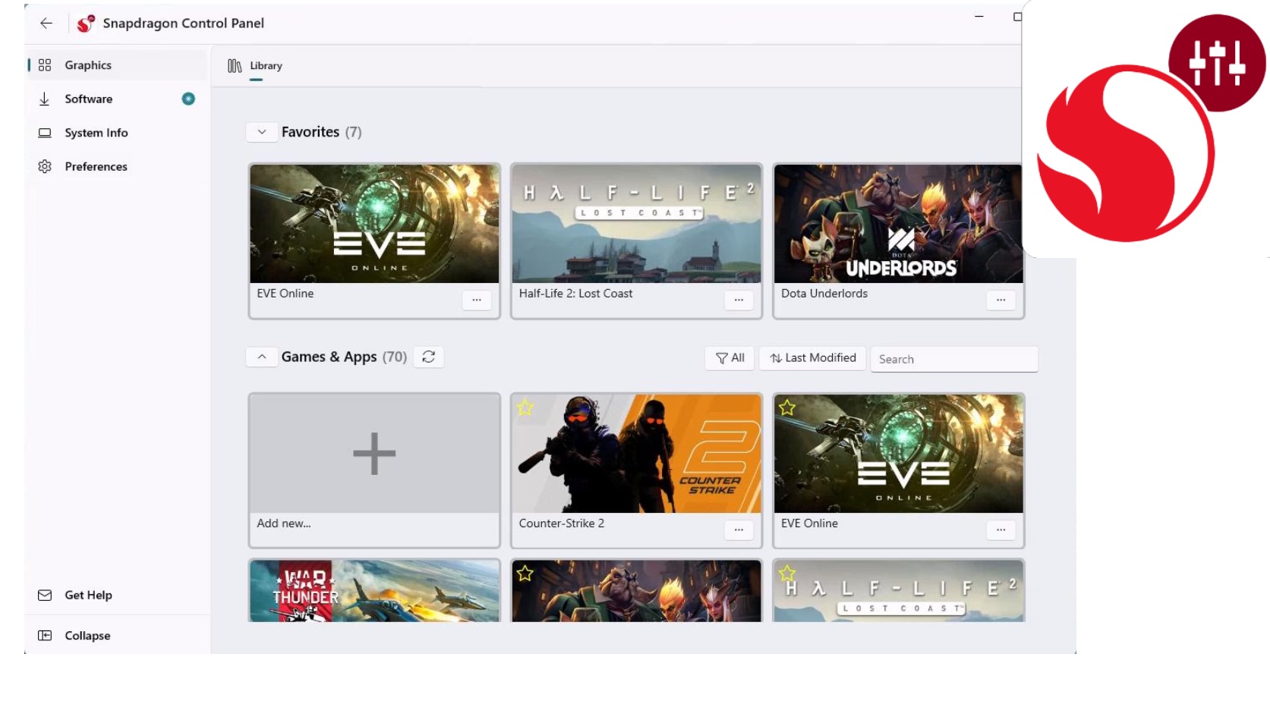
Task: Open Get Help from the sidebar
Action: [88, 596]
